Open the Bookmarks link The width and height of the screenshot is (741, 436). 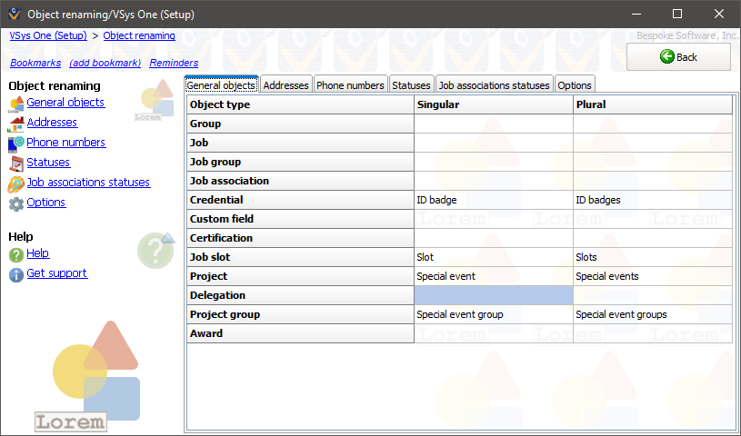35,63
